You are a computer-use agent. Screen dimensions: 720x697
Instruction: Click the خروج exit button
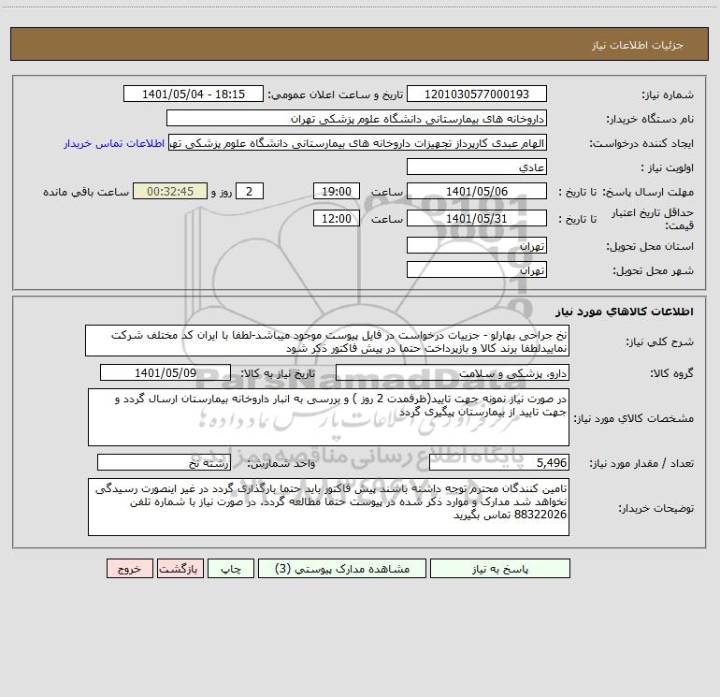pos(129,569)
